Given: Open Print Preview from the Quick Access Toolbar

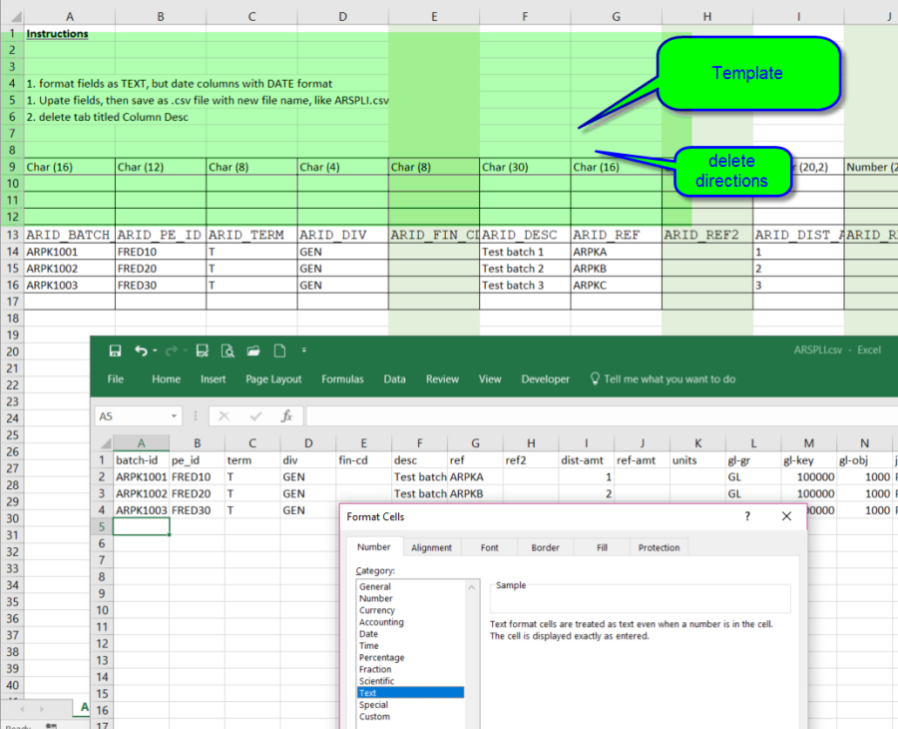Looking at the screenshot, I should click(228, 350).
